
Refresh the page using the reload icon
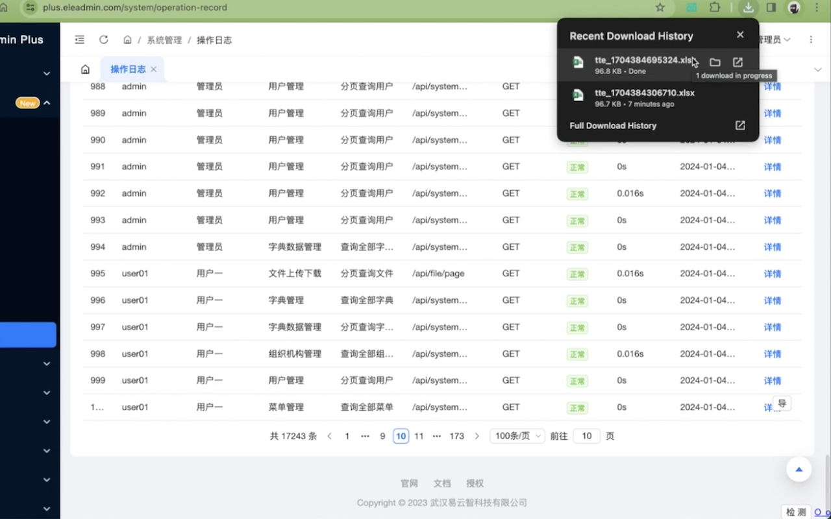(103, 40)
